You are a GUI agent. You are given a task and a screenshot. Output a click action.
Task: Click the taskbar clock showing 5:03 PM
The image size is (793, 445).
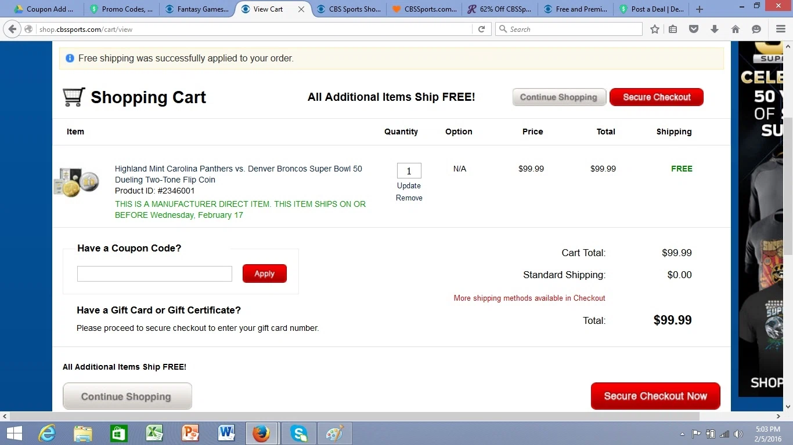(x=767, y=434)
